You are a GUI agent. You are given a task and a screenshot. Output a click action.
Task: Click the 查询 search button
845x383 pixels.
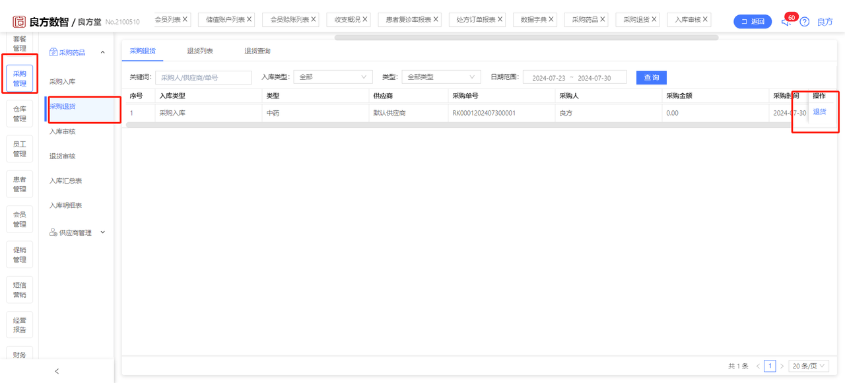(652, 77)
